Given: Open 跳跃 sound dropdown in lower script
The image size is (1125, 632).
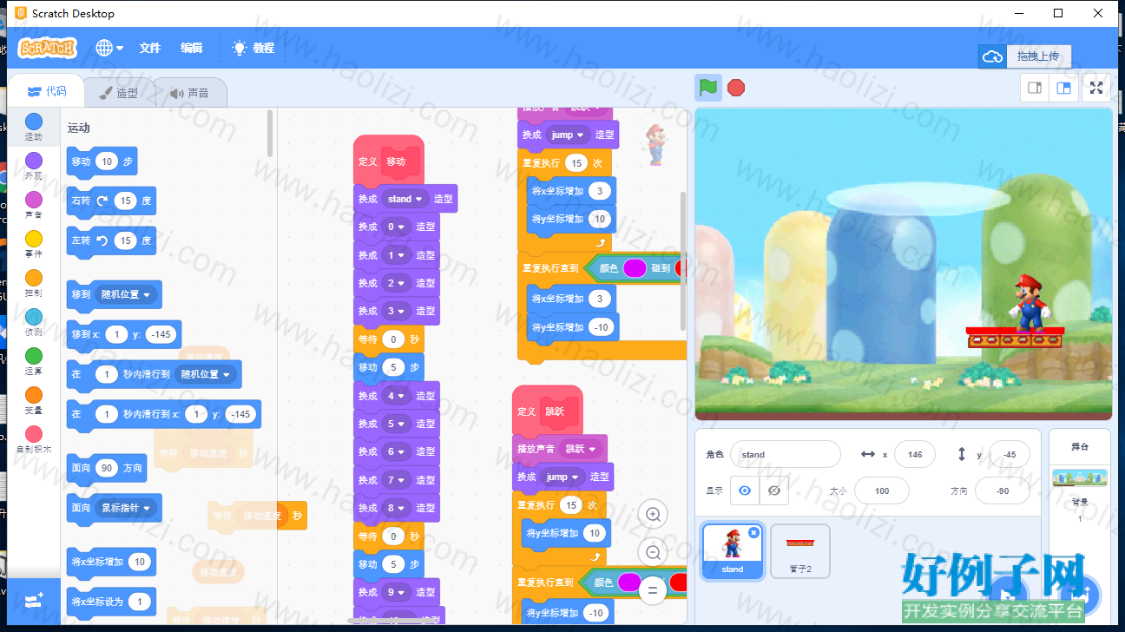Looking at the screenshot, I should click(582, 449).
